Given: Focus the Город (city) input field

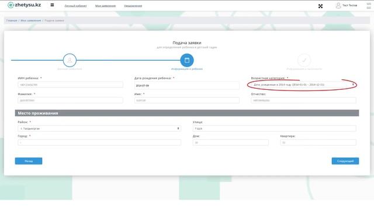Looking at the screenshot, I should [x=99, y=142].
